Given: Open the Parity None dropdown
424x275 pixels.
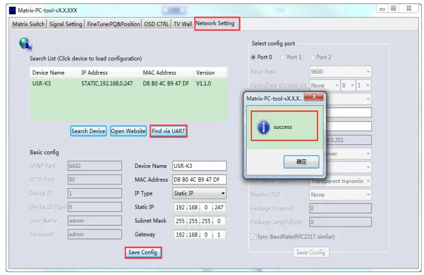Looking at the screenshot, I should tap(325, 86).
